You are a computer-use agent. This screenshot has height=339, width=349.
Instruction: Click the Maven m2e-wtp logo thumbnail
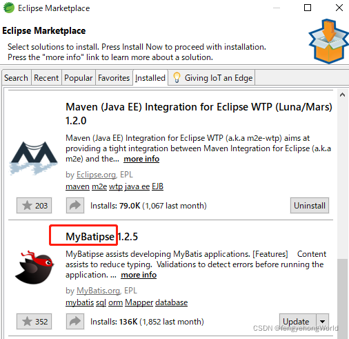click(34, 157)
